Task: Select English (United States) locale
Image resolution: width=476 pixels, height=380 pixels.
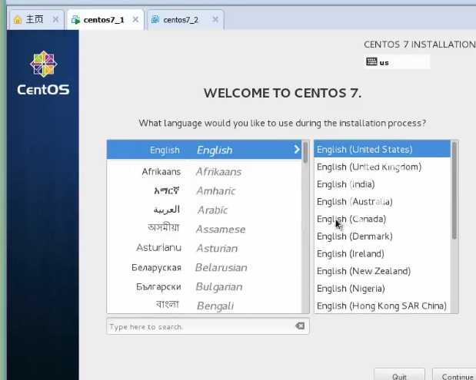Action: [382, 149]
